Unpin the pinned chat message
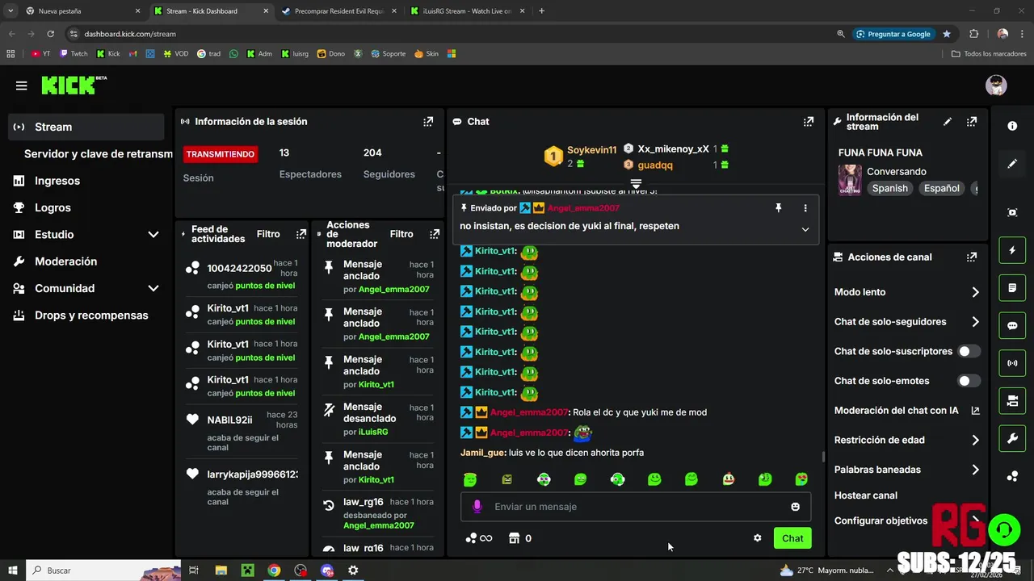This screenshot has width=1034, height=581. coord(778,208)
